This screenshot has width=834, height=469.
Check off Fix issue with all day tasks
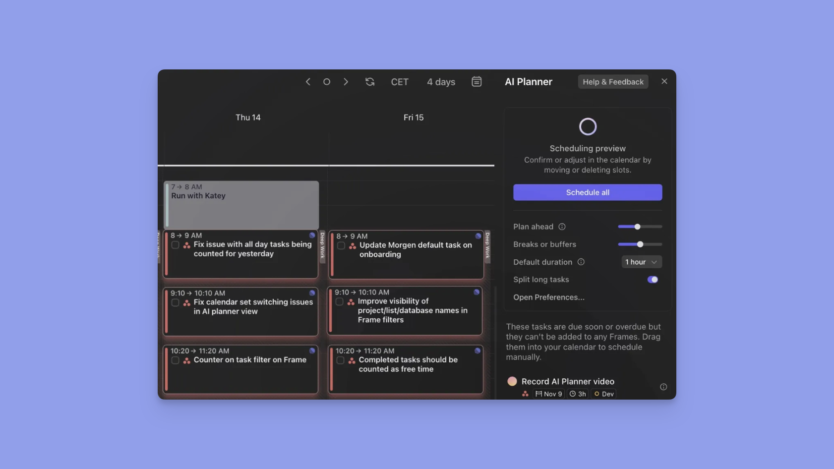click(x=175, y=245)
